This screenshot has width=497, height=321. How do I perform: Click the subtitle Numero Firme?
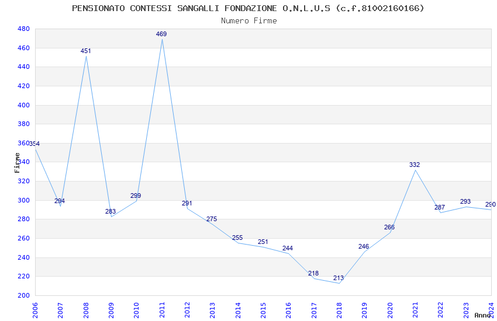coord(249,20)
